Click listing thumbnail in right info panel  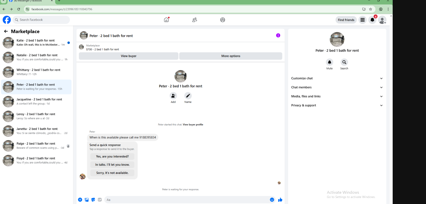337,39
